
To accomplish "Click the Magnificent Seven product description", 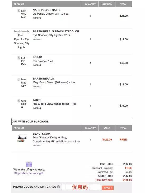I will pos(54,82).
